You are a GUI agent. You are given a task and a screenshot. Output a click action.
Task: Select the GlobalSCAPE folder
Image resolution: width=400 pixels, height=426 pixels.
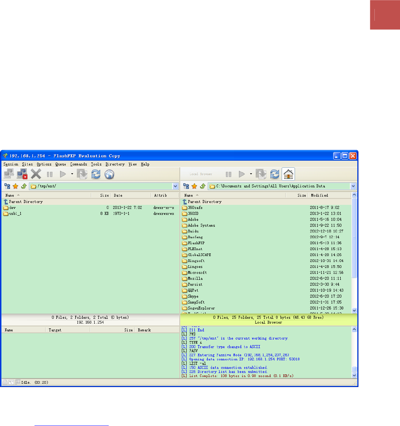pos(266,255)
